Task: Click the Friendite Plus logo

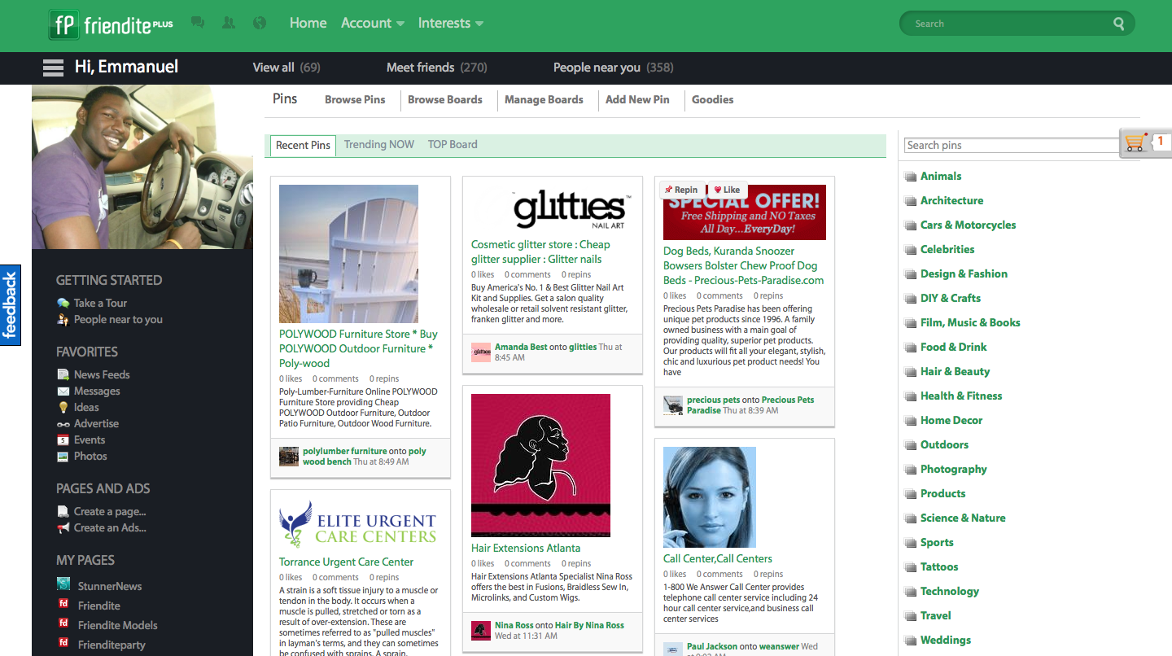Action: tap(111, 24)
